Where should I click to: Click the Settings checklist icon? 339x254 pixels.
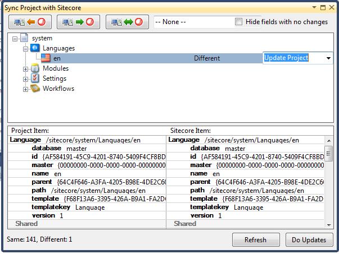[x=35, y=78]
